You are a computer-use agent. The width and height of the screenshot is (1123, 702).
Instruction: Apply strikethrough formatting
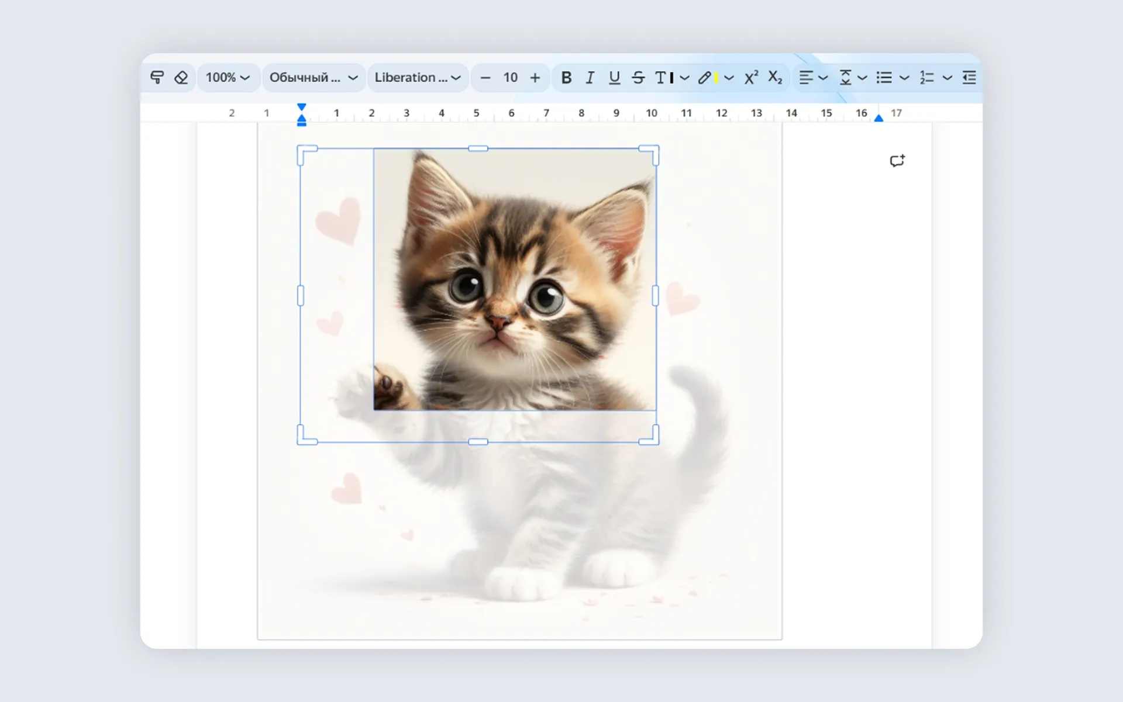(638, 78)
